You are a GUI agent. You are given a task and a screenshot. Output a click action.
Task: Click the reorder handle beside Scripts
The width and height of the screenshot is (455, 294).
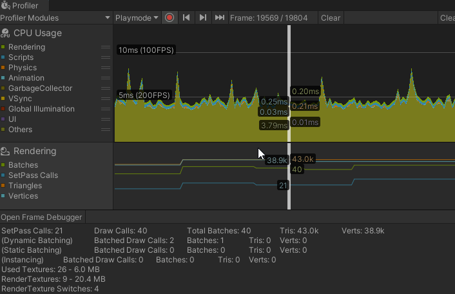coord(106,57)
